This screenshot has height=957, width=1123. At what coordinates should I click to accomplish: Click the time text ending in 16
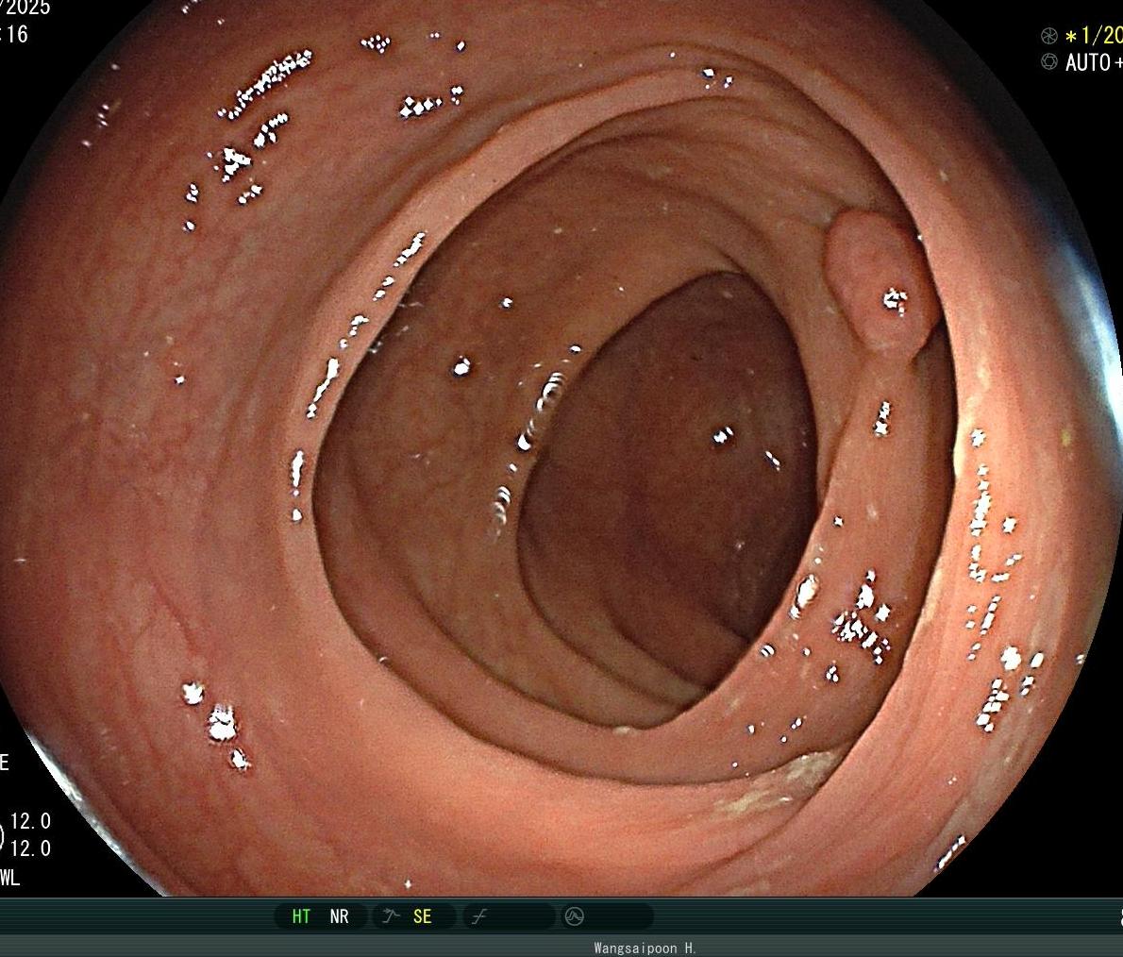coord(14,34)
